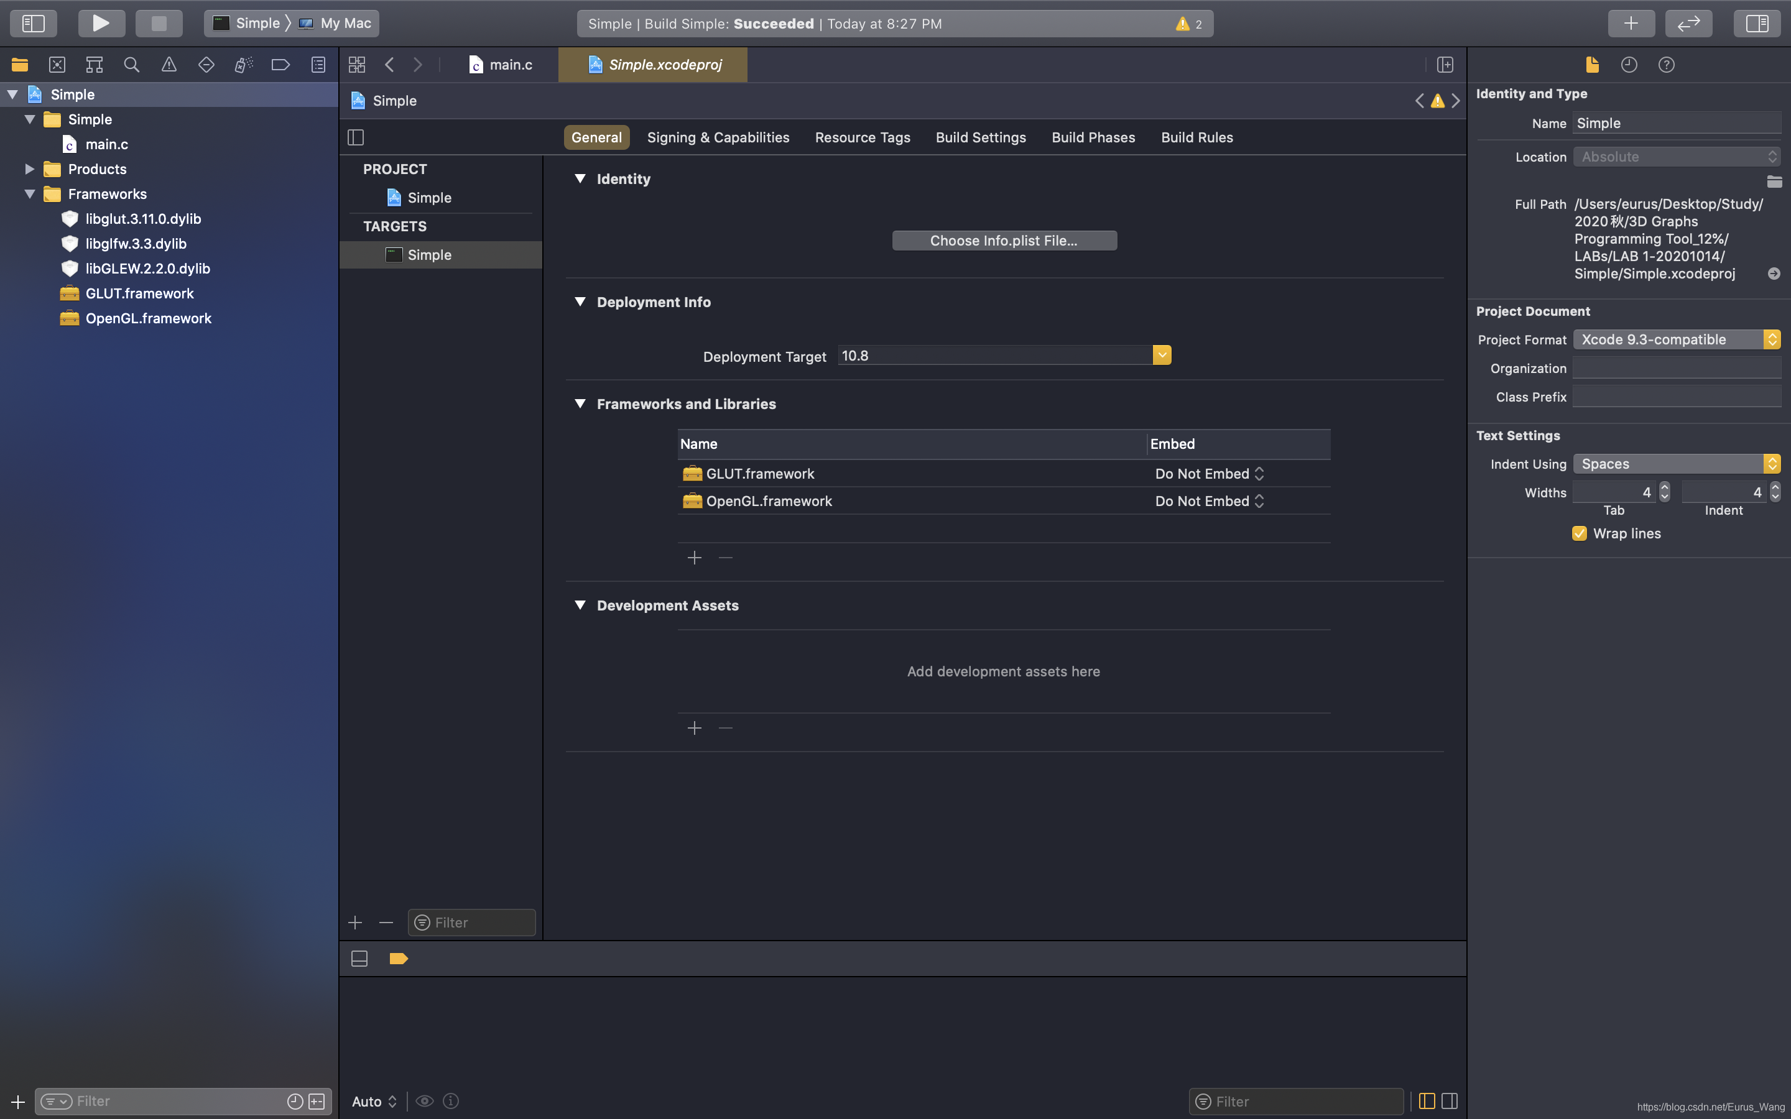The width and height of the screenshot is (1791, 1119).
Task: Go forward in editor history
Action: (x=418, y=65)
